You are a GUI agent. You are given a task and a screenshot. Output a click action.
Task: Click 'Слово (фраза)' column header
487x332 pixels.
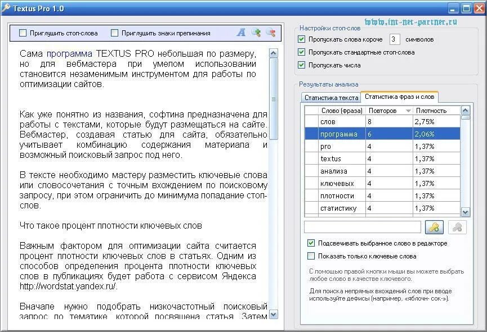342,111
